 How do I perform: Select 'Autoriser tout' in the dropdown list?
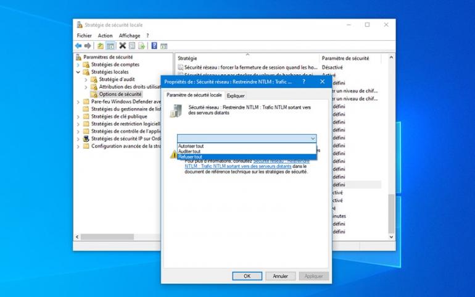(x=191, y=146)
